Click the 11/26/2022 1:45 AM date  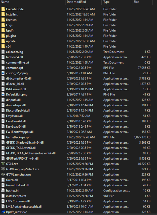pyautogui.click(x=80, y=100)
